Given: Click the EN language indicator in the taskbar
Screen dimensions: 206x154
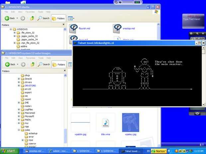Looking at the screenshot, I should coord(148,151).
